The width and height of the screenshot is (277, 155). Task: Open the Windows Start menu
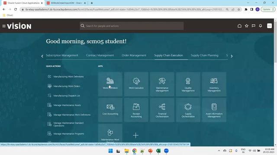click(x=111, y=151)
